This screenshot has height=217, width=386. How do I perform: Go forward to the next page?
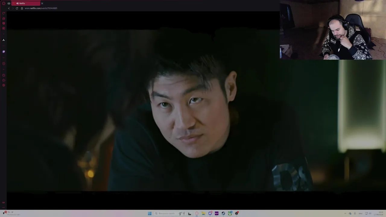13,8
